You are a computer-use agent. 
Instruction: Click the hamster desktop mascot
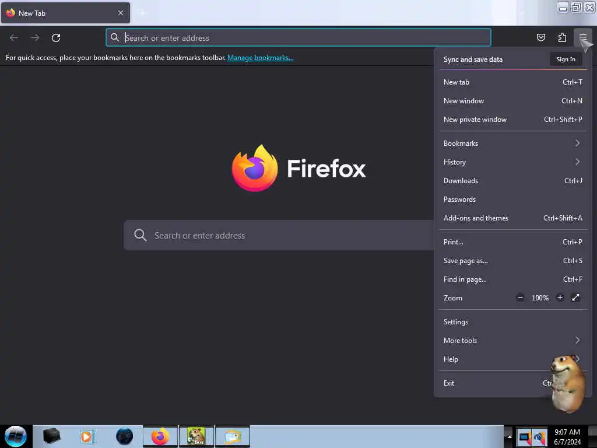point(568,383)
